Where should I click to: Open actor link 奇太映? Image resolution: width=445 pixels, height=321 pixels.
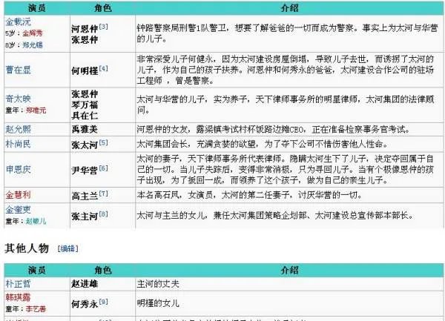point(18,99)
